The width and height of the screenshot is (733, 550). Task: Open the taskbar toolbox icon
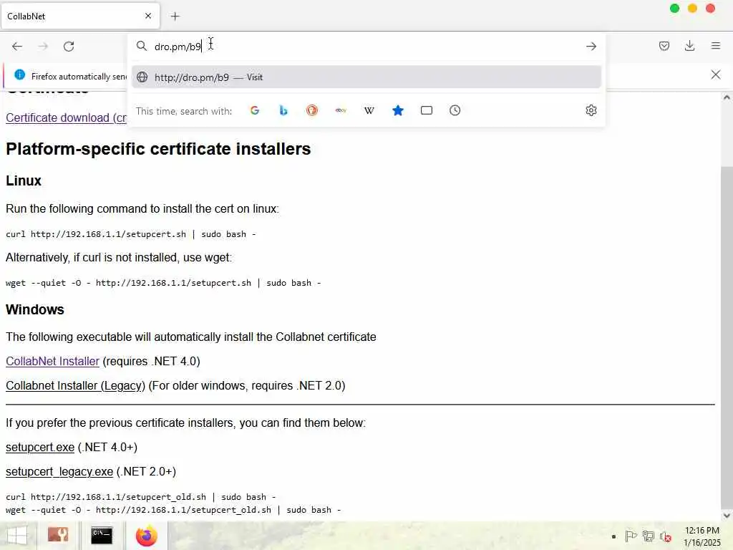(58, 536)
